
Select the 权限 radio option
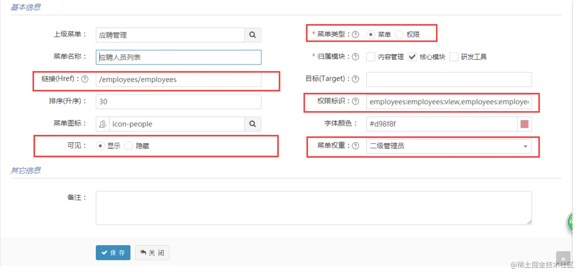click(x=399, y=34)
